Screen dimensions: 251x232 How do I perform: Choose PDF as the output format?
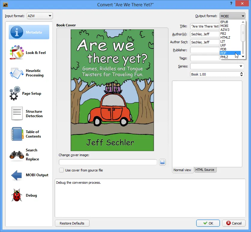pos(223,53)
